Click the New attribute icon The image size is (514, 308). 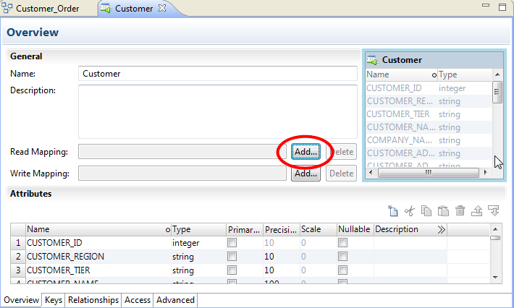tap(393, 211)
